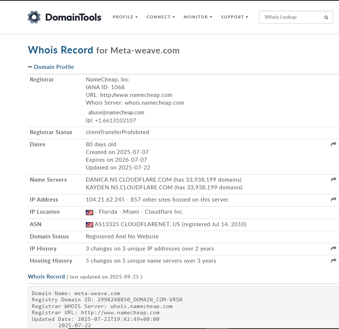Click the share arrow in the Name Servers row
This screenshot has height=329, width=339.
click(333, 180)
